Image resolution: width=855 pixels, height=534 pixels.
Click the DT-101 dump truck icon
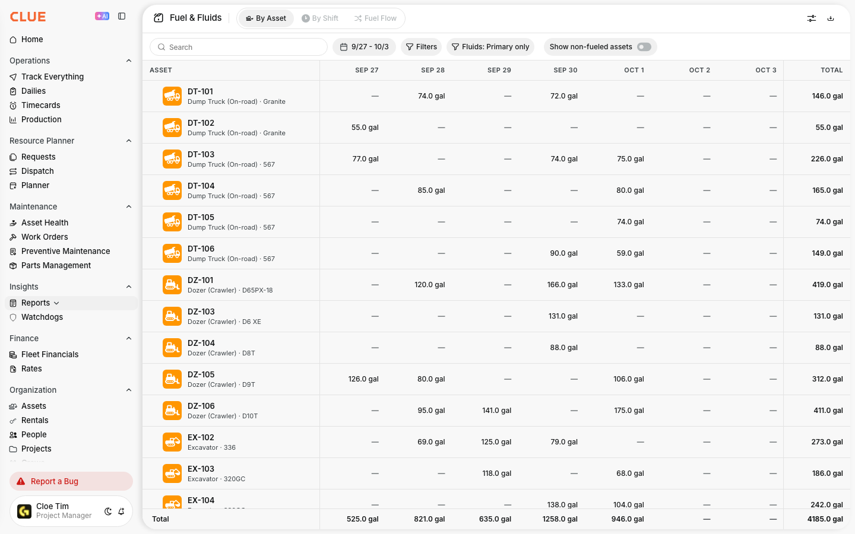pyautogui.click(x=172, y=96)
